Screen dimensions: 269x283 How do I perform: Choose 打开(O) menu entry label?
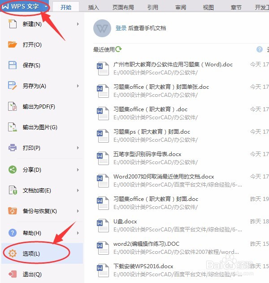[32, 44]
